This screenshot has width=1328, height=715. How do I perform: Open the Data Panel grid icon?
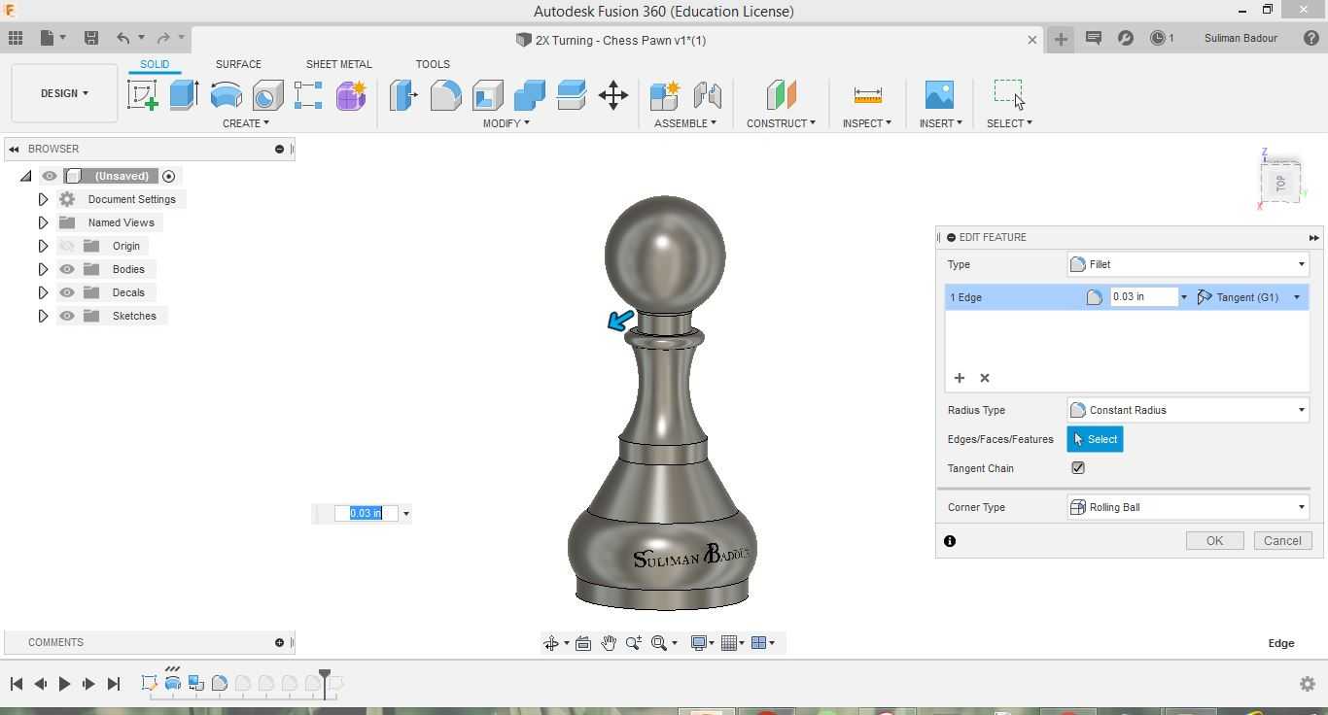[x=16, y=38]
